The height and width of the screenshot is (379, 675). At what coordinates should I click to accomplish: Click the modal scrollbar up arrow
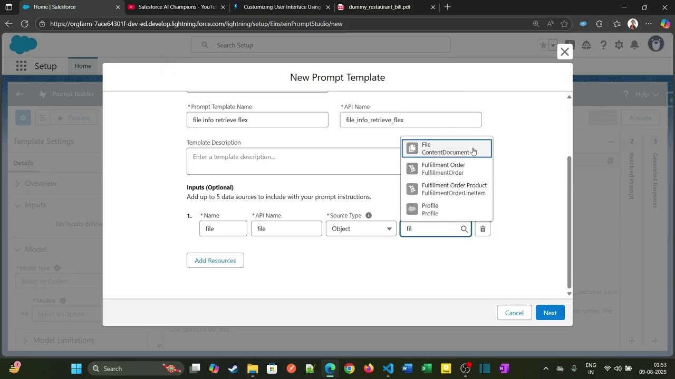coord(569,97)
